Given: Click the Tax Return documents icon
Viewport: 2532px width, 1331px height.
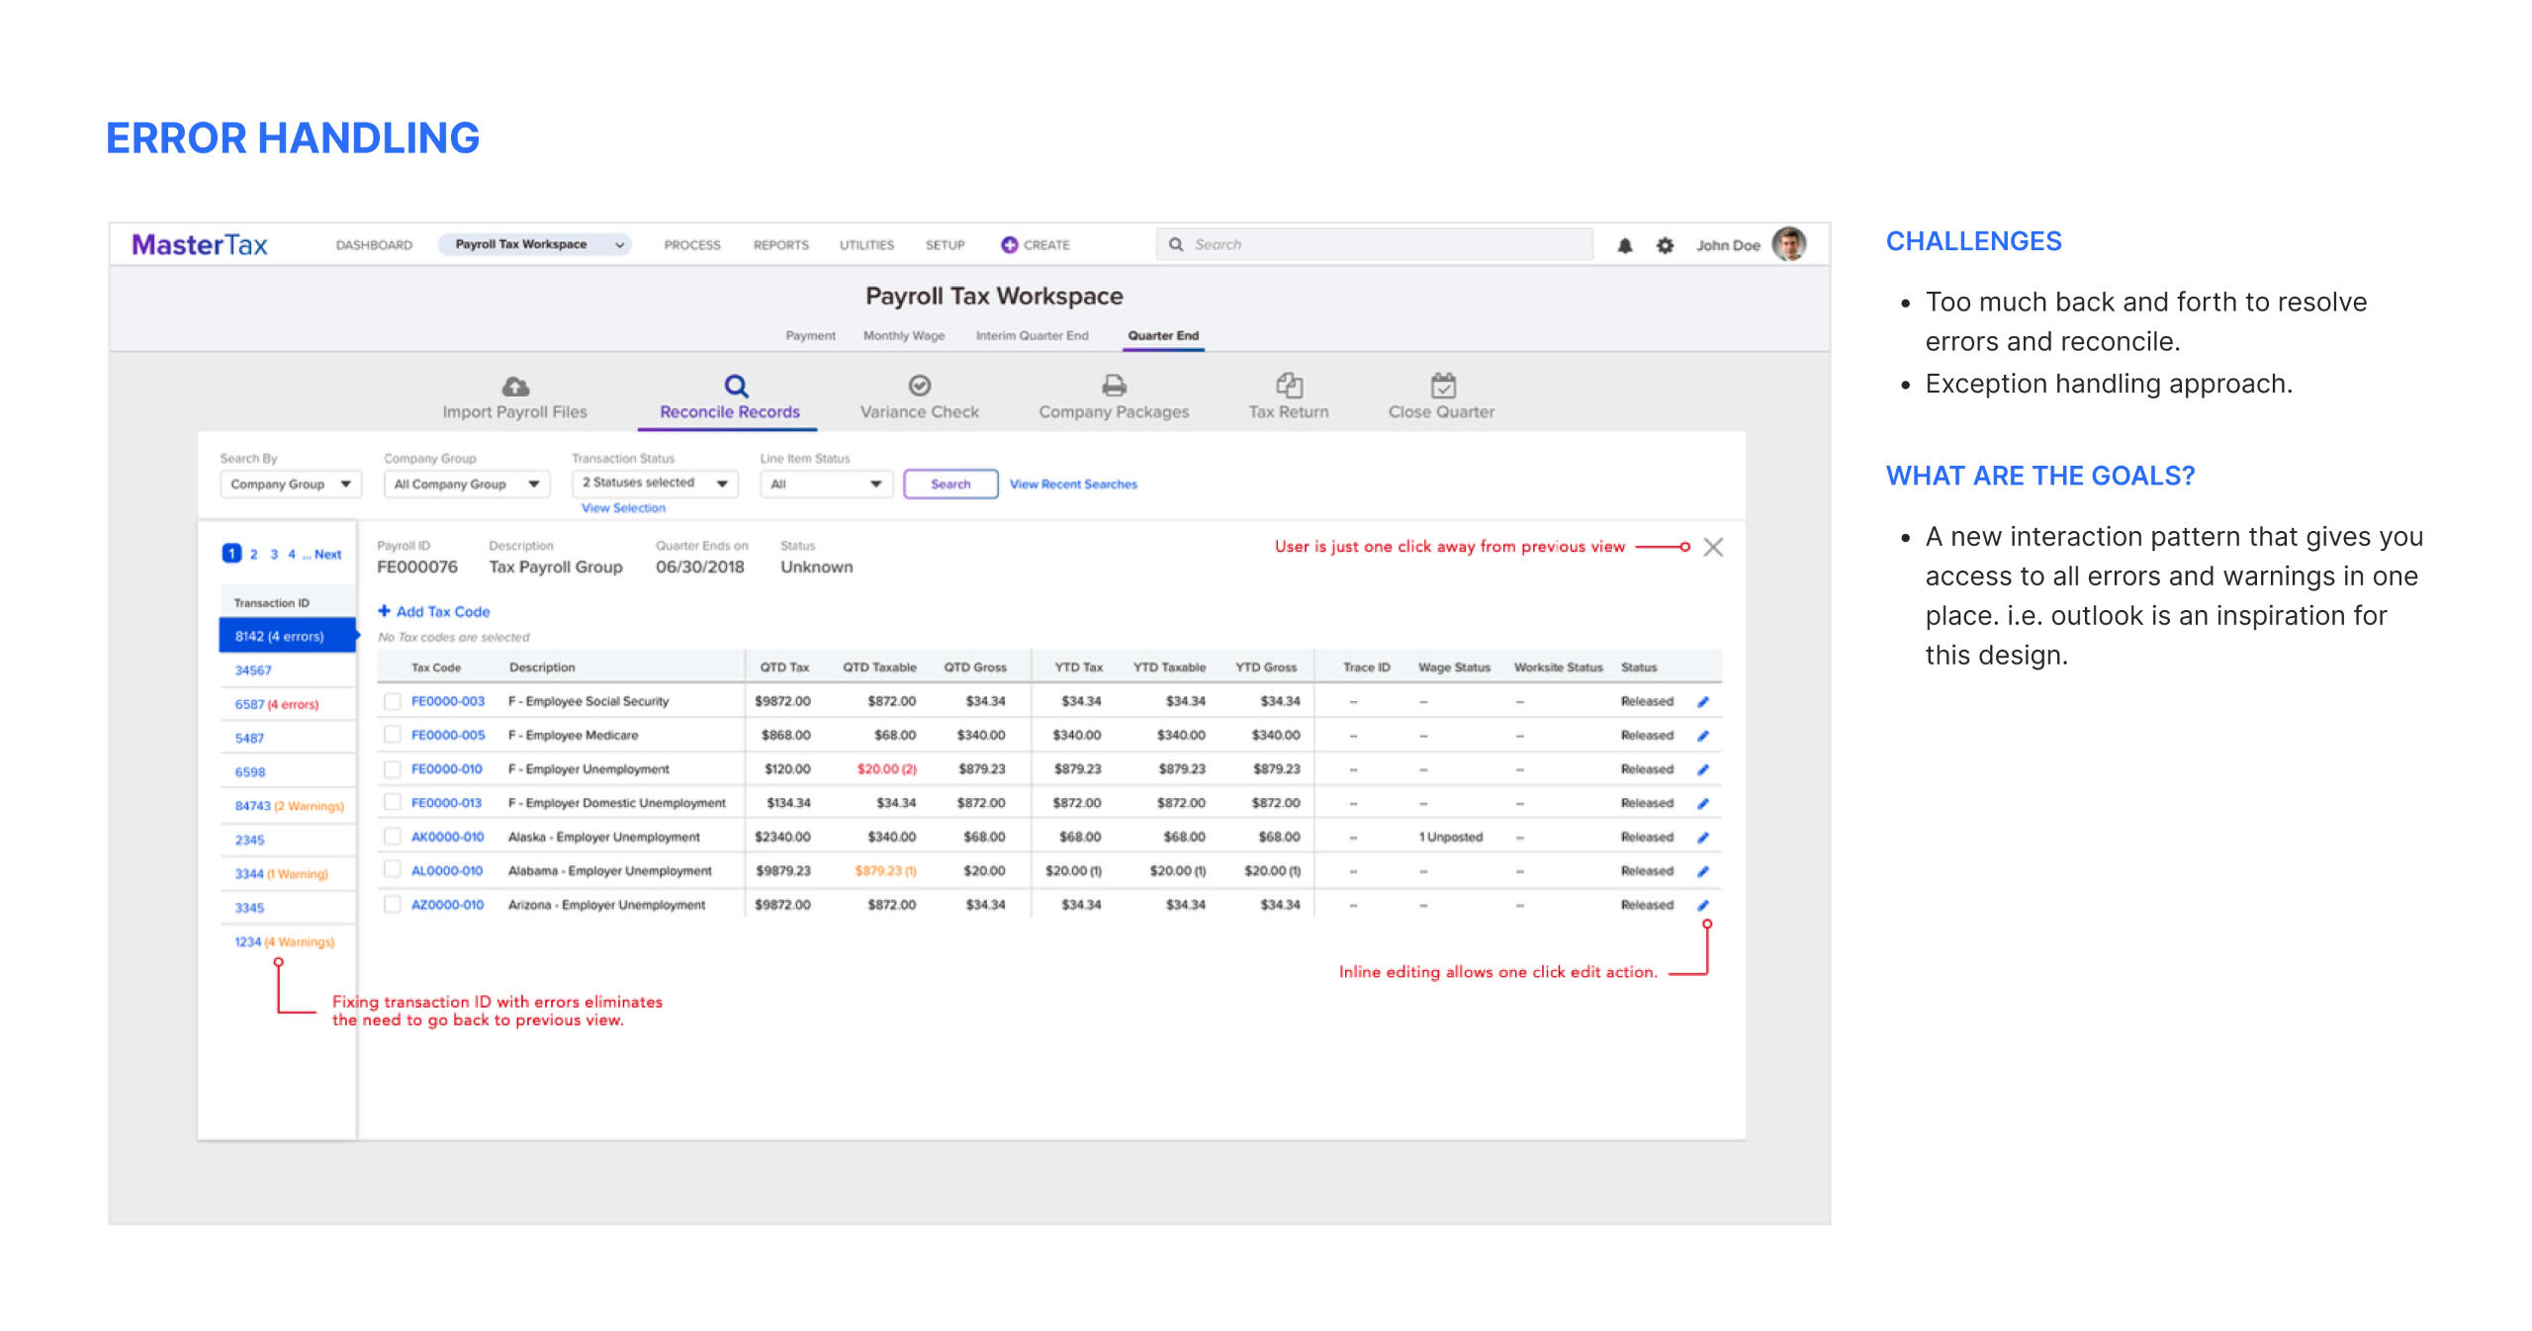Looking at the screenshot, I should tap(1289, 385).
